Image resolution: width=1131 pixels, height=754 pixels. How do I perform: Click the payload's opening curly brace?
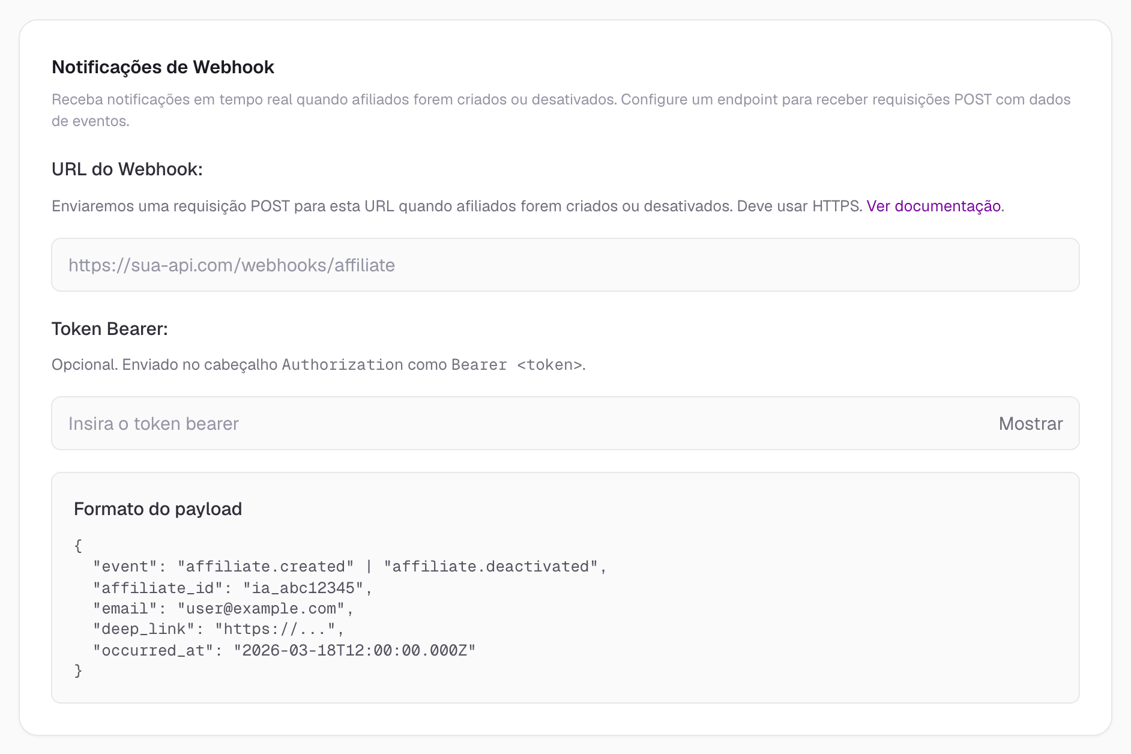point(78,545)
